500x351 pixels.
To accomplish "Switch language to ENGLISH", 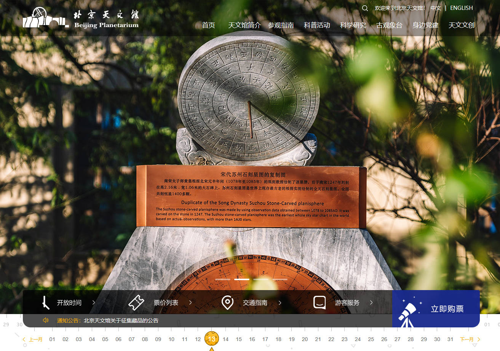I will (461, 8).
